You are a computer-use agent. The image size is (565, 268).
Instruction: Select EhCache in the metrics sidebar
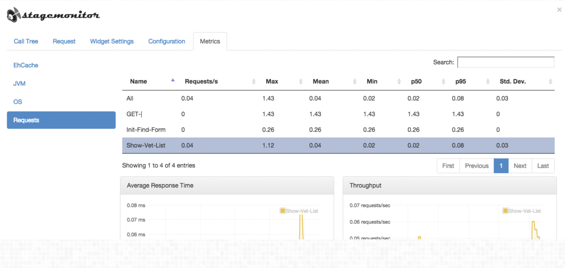coord(26,65)
